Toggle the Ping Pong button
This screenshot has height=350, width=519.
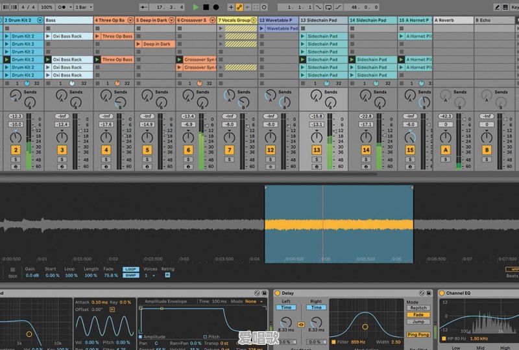(418, 335)
